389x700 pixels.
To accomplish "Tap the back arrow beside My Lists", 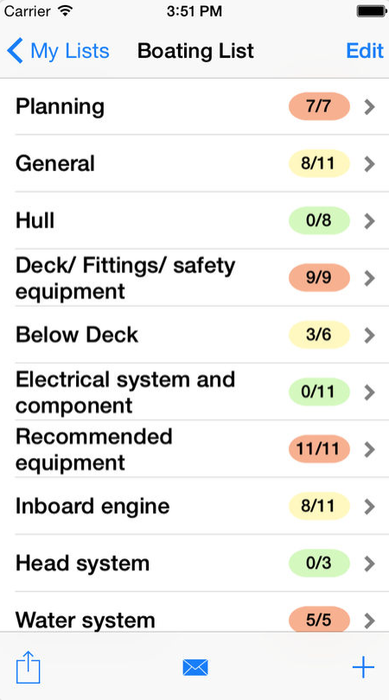I will tap(15, 51).
